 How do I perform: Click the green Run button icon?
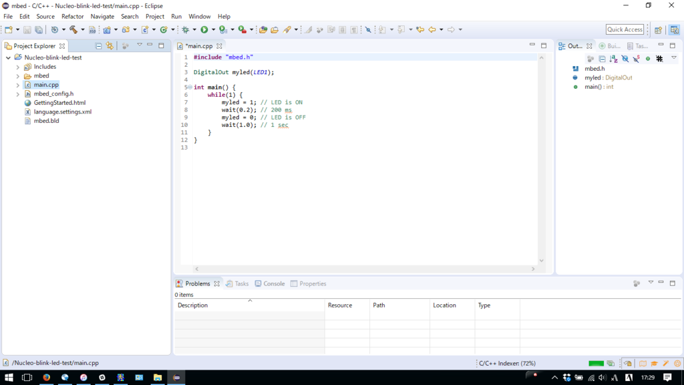coord(204,29)
